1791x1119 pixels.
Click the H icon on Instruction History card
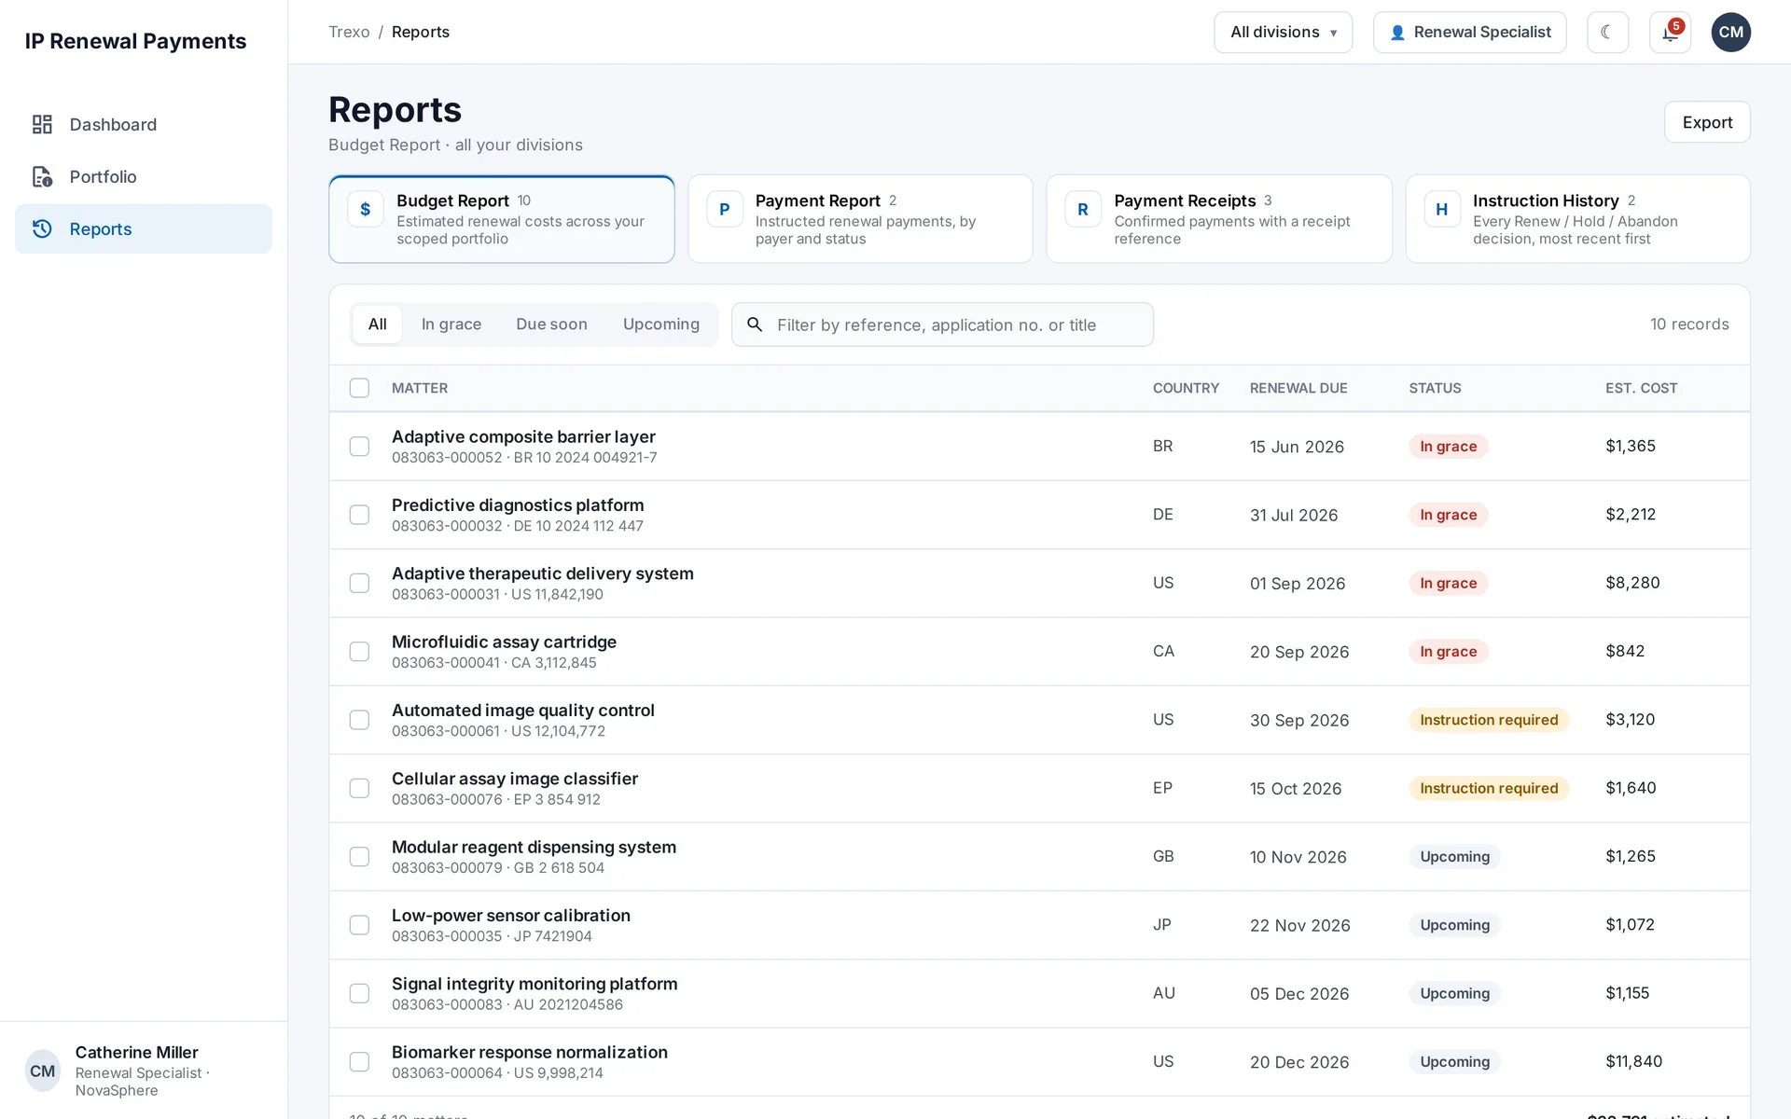pos(1442,210)
